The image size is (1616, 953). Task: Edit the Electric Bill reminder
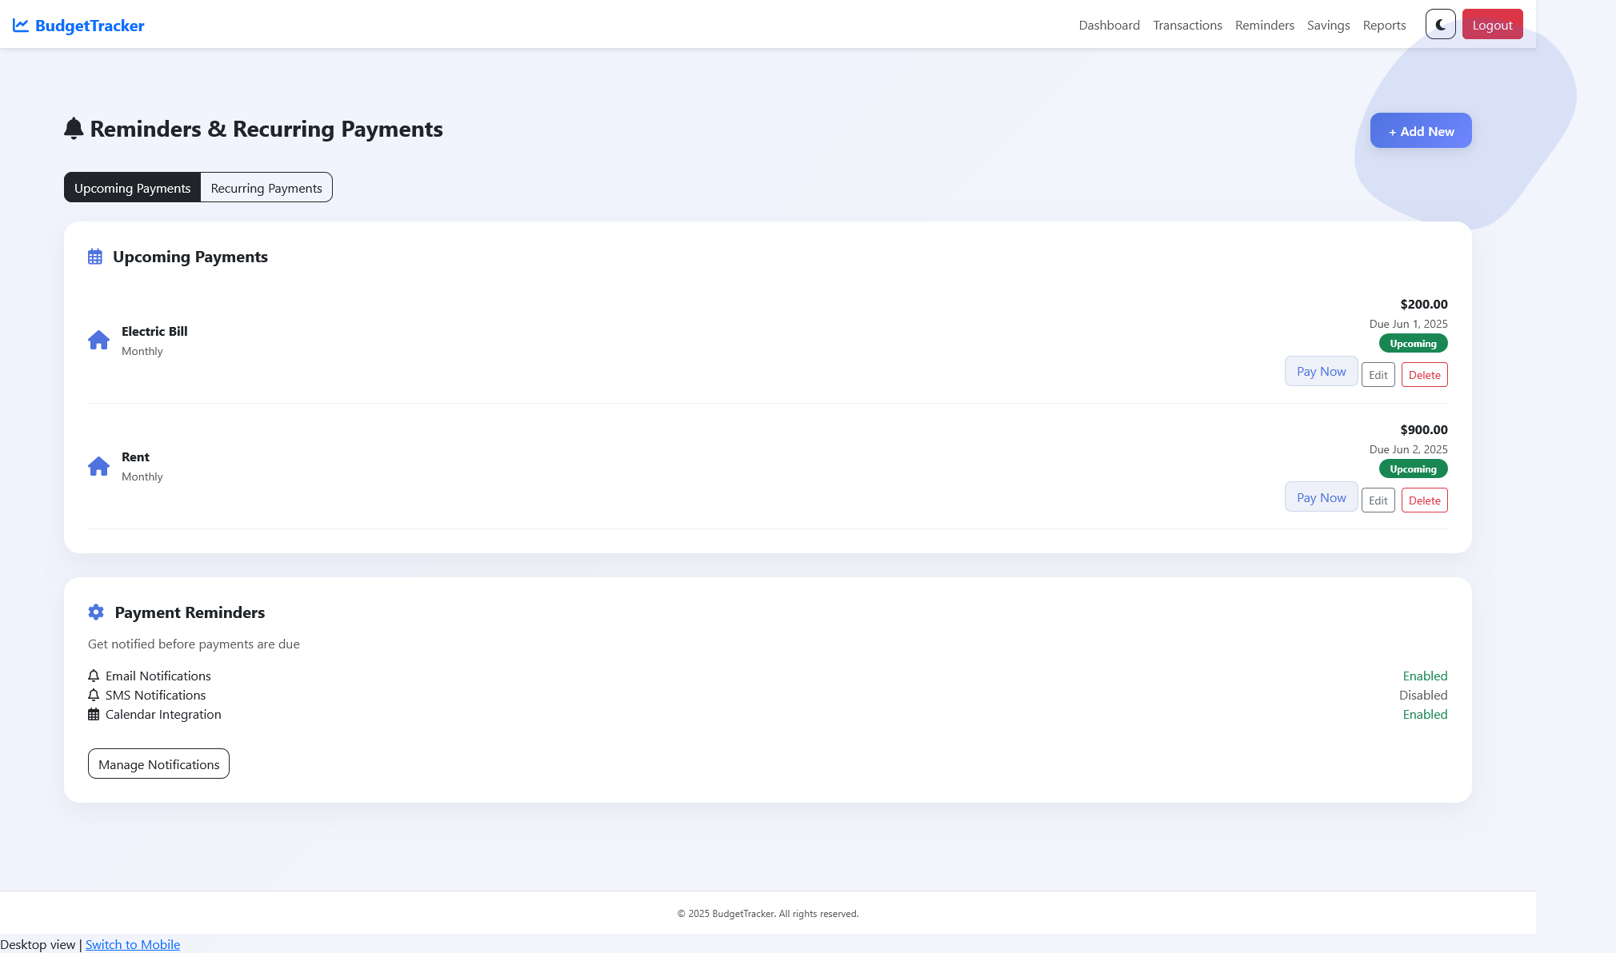coord(1378,375)
